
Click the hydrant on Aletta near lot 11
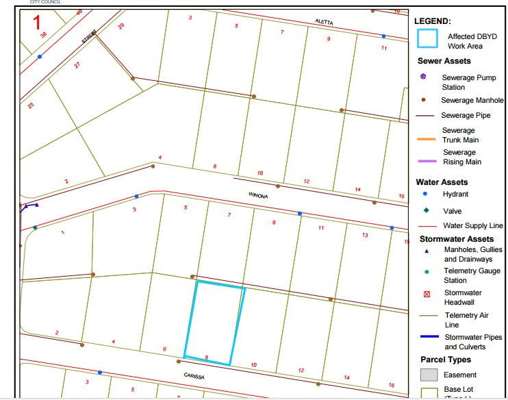[383, 36]
